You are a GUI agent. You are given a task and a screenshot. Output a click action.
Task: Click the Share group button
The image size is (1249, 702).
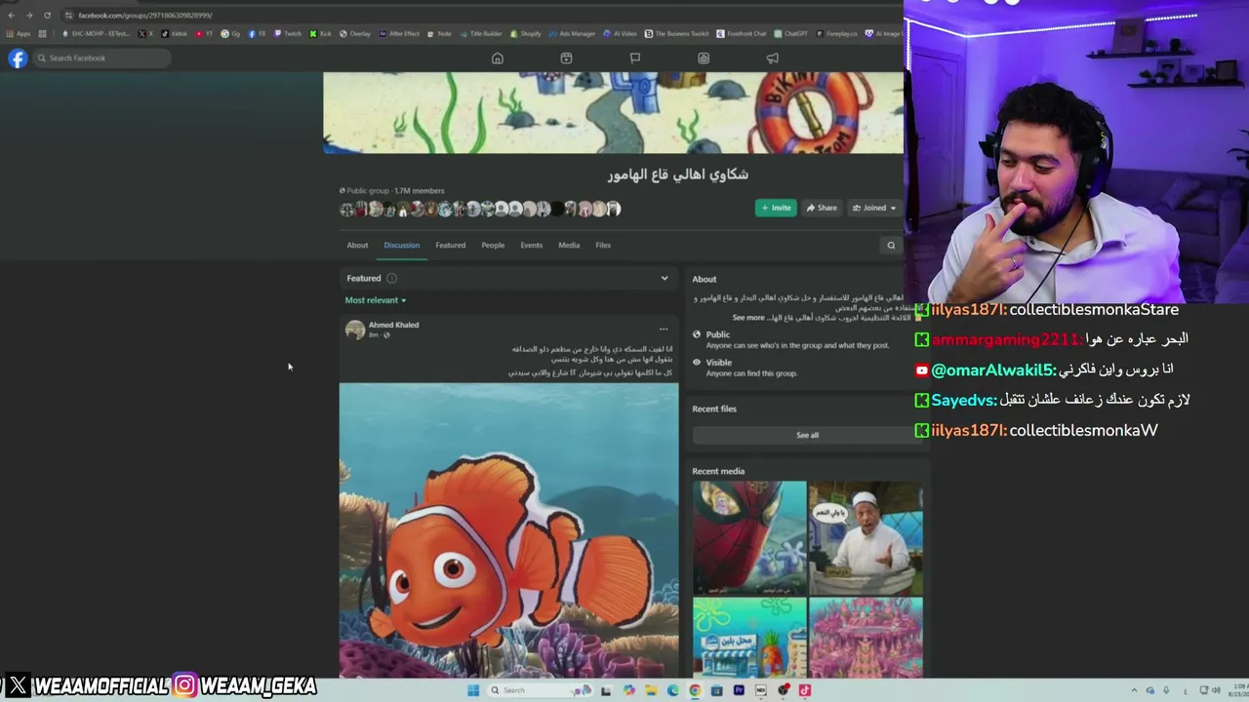click(822, 208)
